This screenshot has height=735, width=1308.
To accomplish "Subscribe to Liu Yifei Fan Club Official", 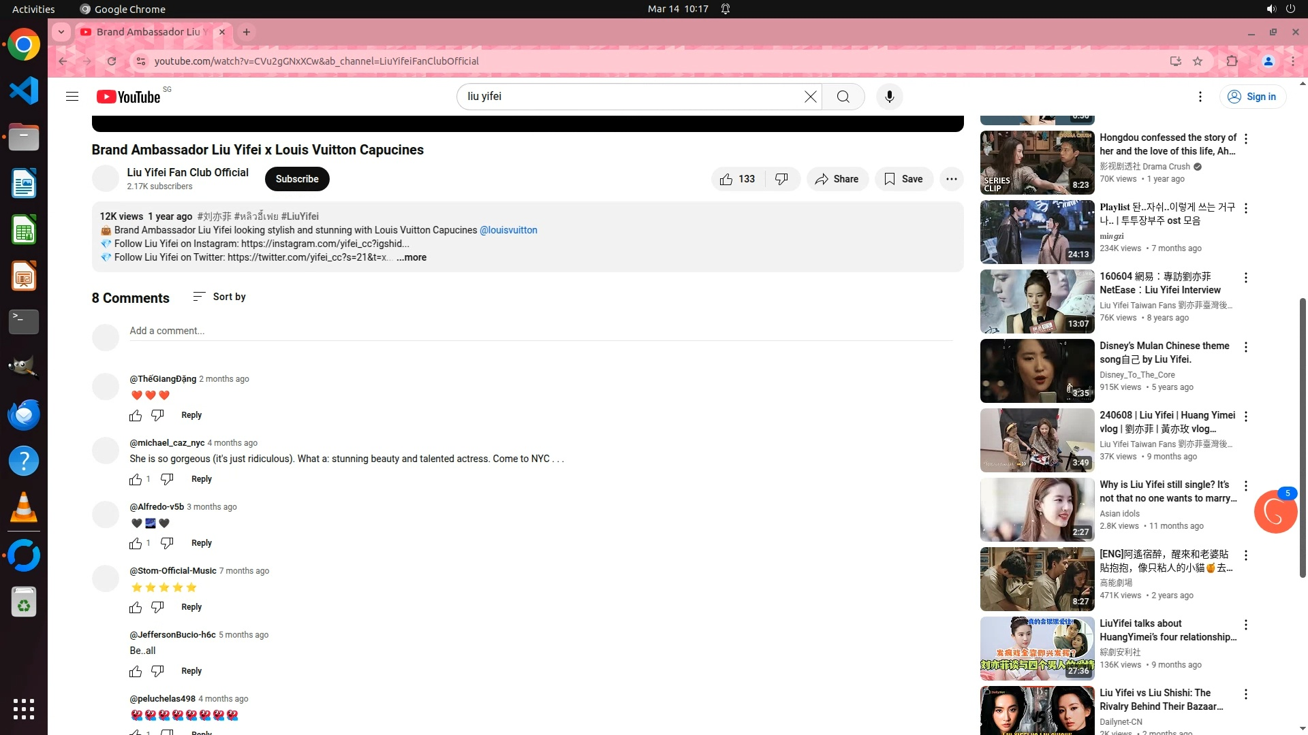I will (x=297, y=179).
